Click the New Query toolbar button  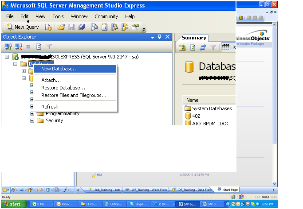23,27
